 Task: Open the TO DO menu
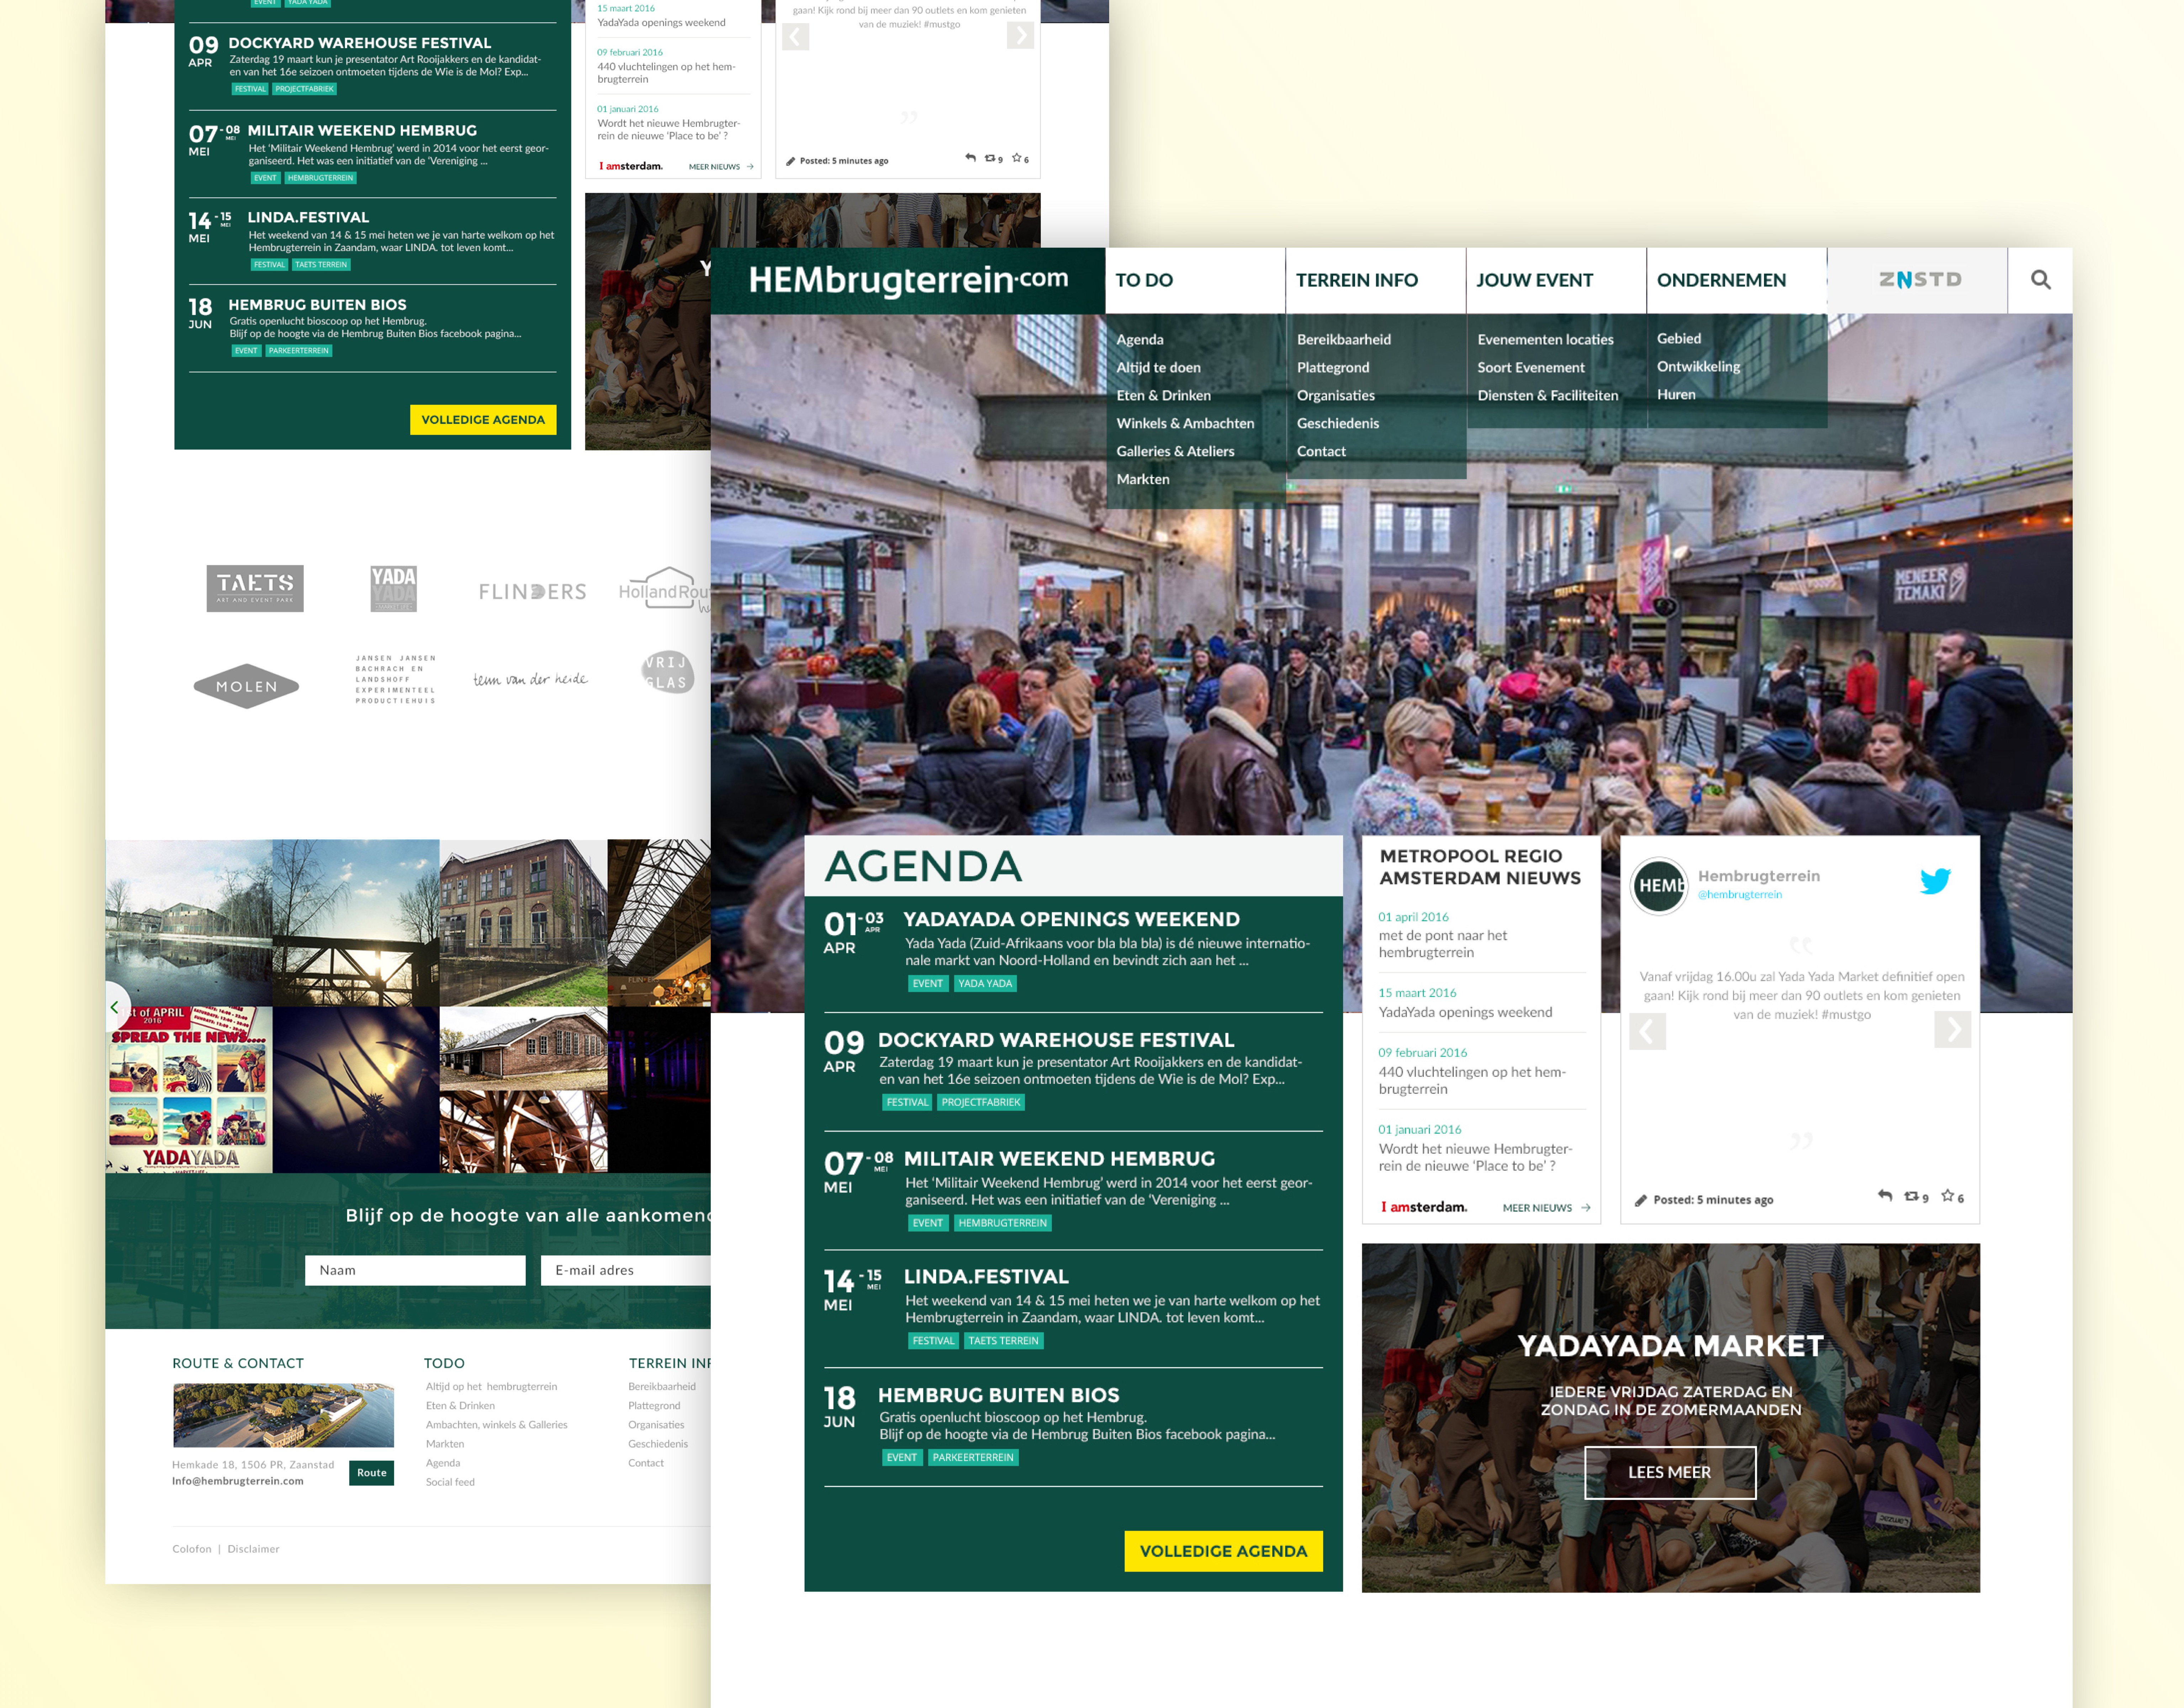(1195, 280)
